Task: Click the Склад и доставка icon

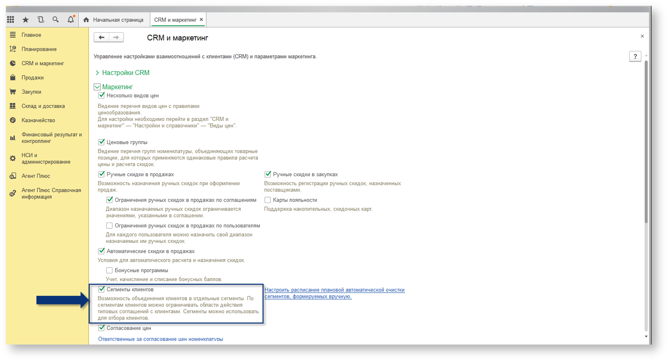Action: coord(13,106)
